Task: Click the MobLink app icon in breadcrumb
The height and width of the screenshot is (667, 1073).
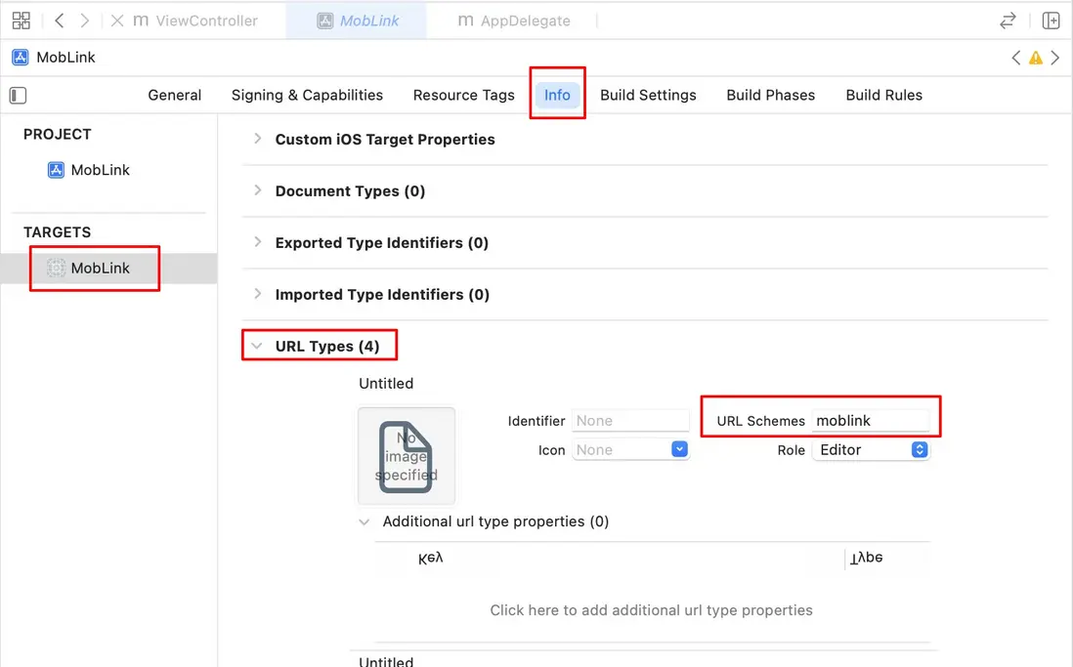Action: coord(20,58)
